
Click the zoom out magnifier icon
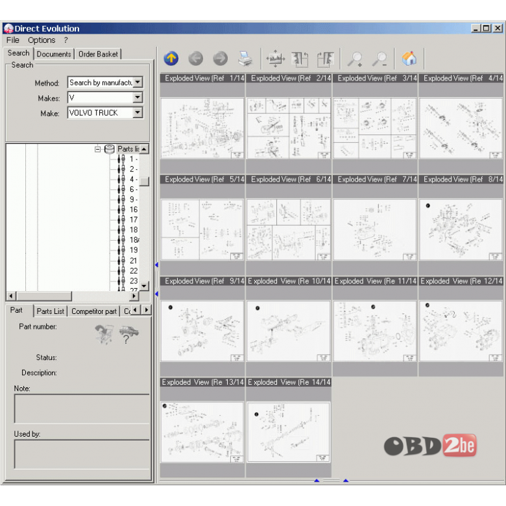coord(379,59)
